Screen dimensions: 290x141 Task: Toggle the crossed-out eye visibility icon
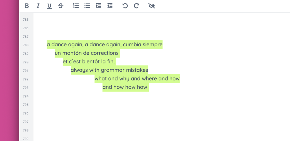click(152, 6)
